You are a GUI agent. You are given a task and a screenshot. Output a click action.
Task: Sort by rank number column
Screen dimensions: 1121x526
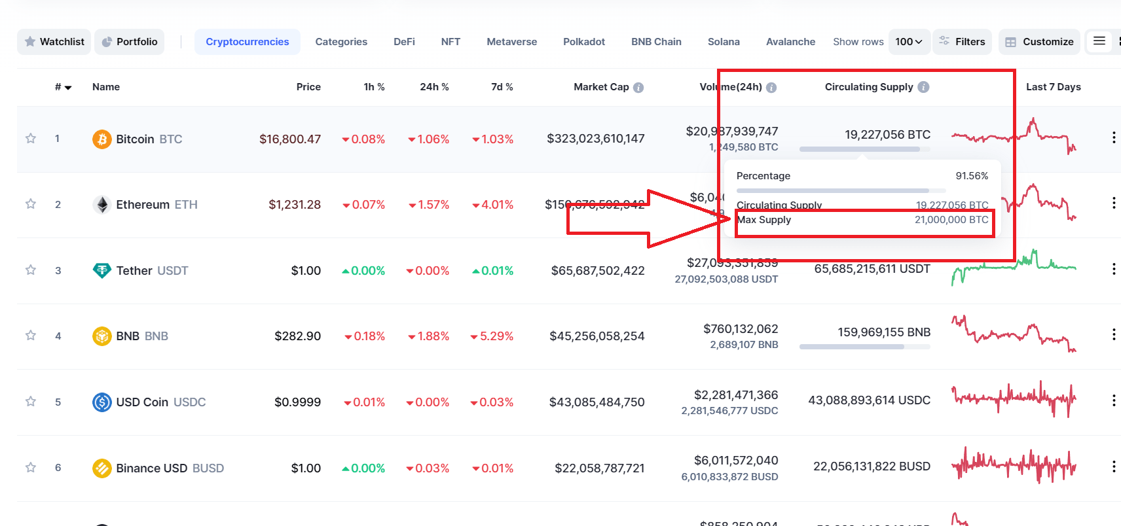click(63, 87)
